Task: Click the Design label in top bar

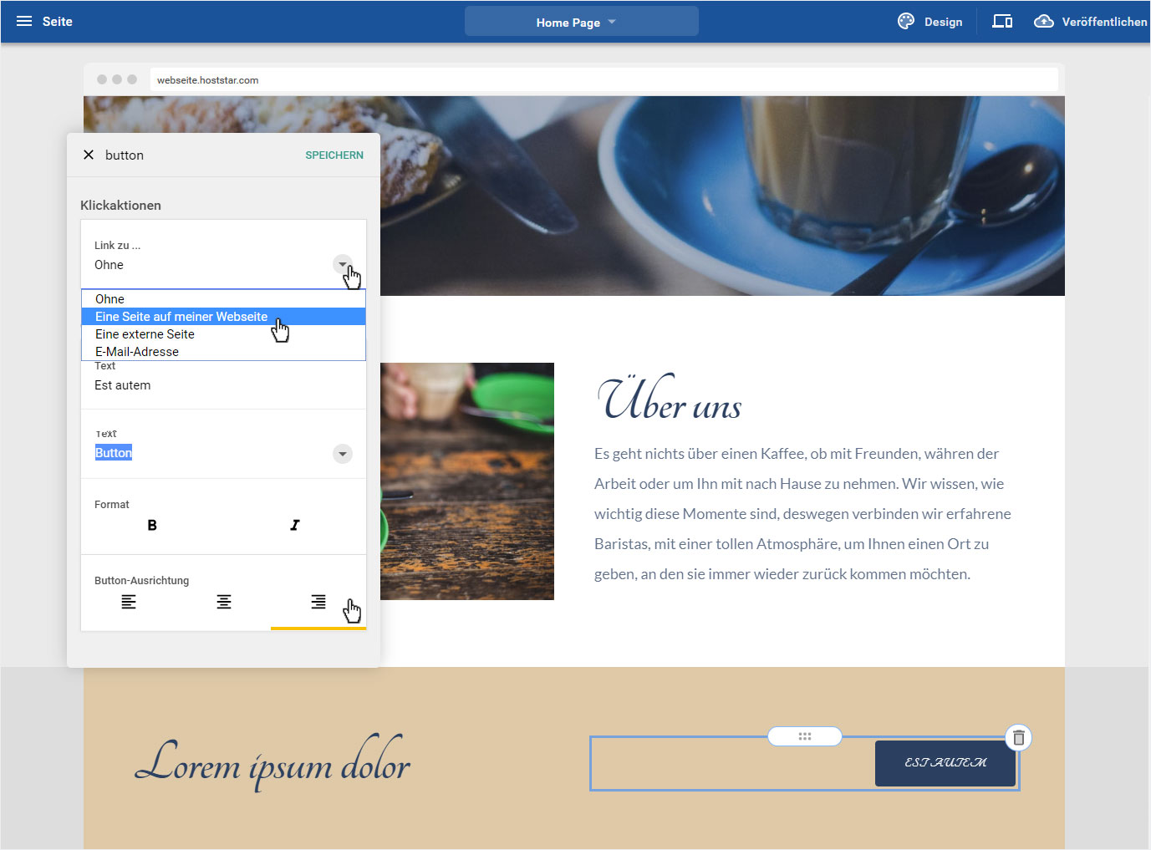Action: [x=943, y=22]
